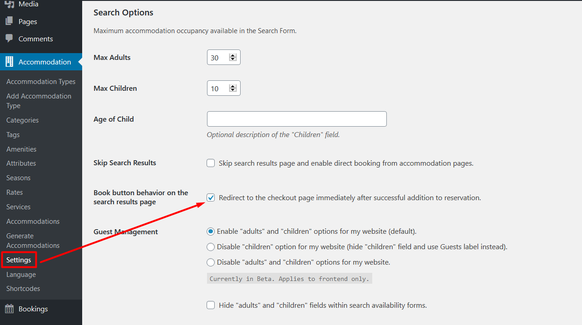Click the "Currently in Beta" note

click(x=290, y=279)
